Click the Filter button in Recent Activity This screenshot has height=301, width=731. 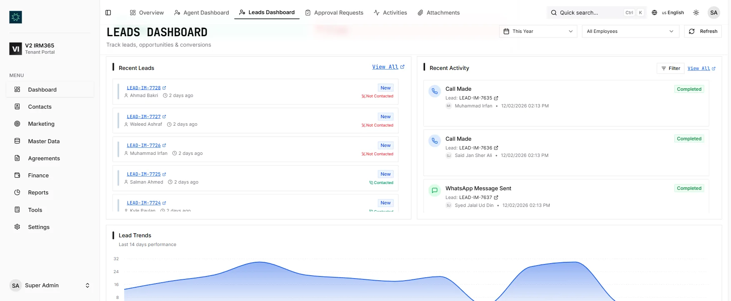[671, 68]
